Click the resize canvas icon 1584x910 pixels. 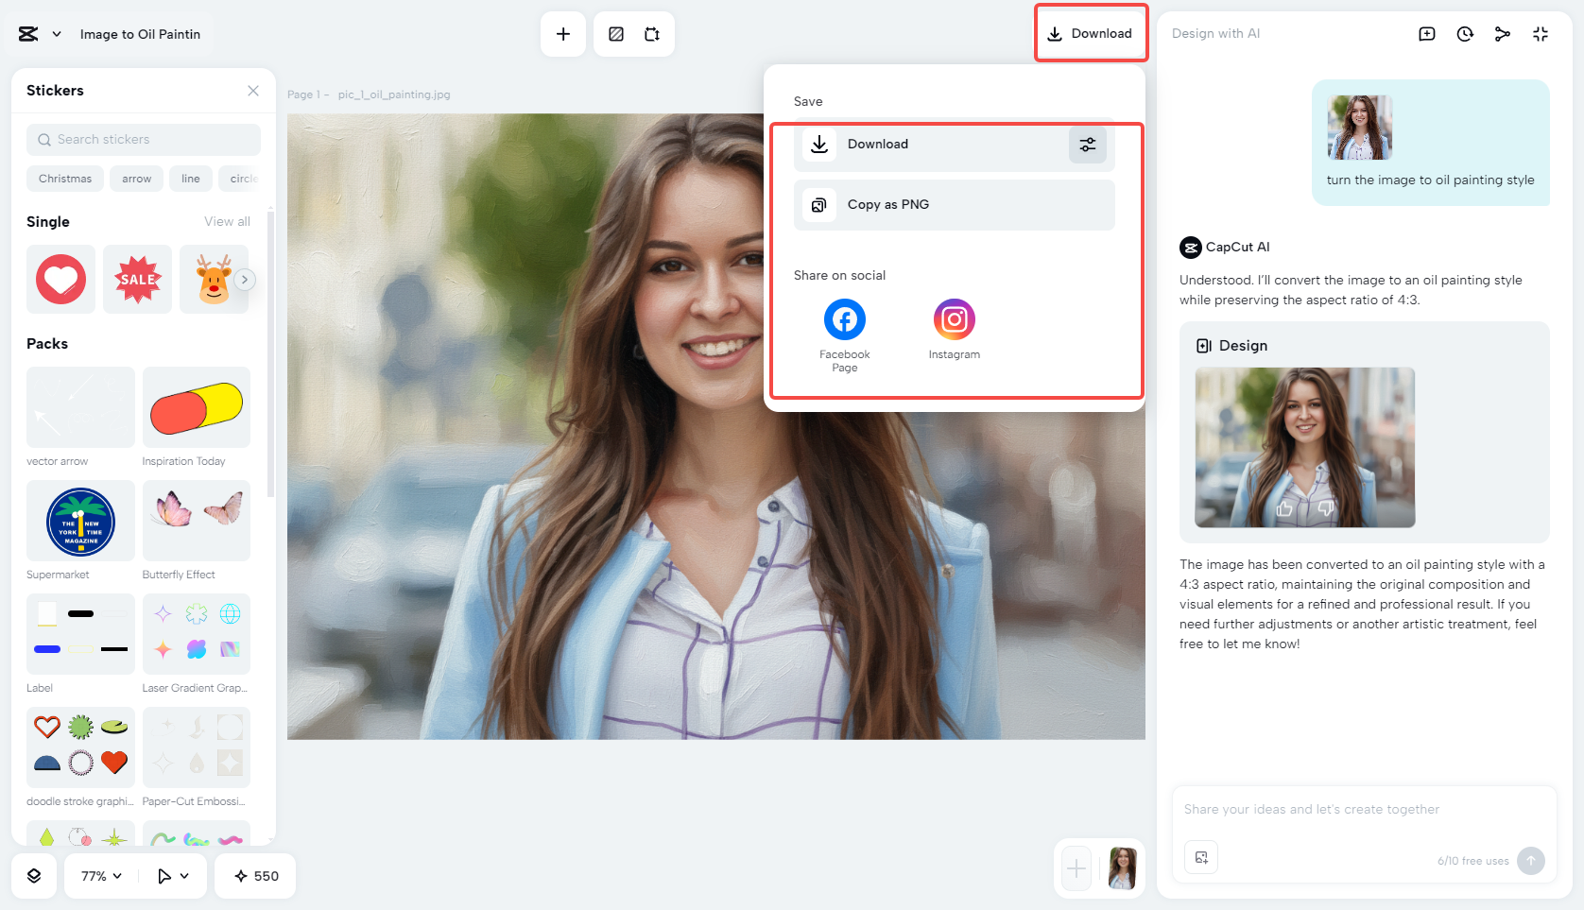click(652, 34)
